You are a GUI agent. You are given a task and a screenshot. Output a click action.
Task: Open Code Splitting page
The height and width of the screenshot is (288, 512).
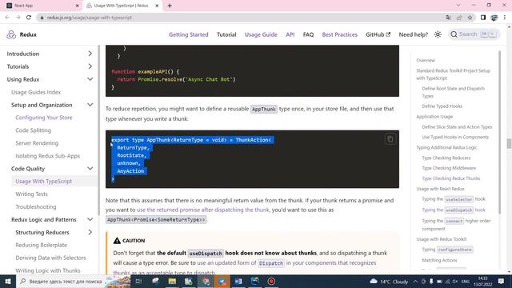(34, 130)
